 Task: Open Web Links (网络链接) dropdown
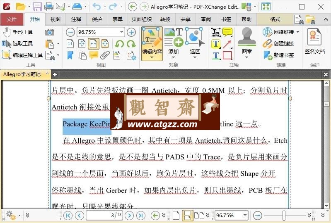[297, 32]
